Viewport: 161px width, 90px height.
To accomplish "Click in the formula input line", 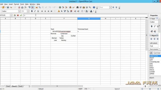I will coord(86,15).
